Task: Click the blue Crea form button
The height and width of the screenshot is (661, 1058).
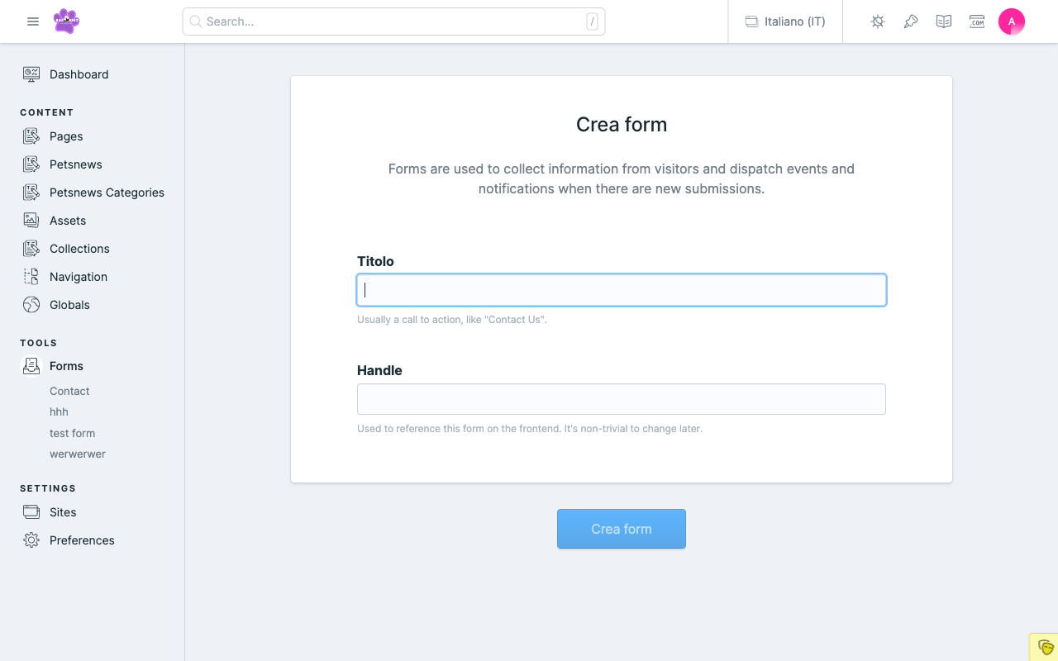Action: [622, 529]
